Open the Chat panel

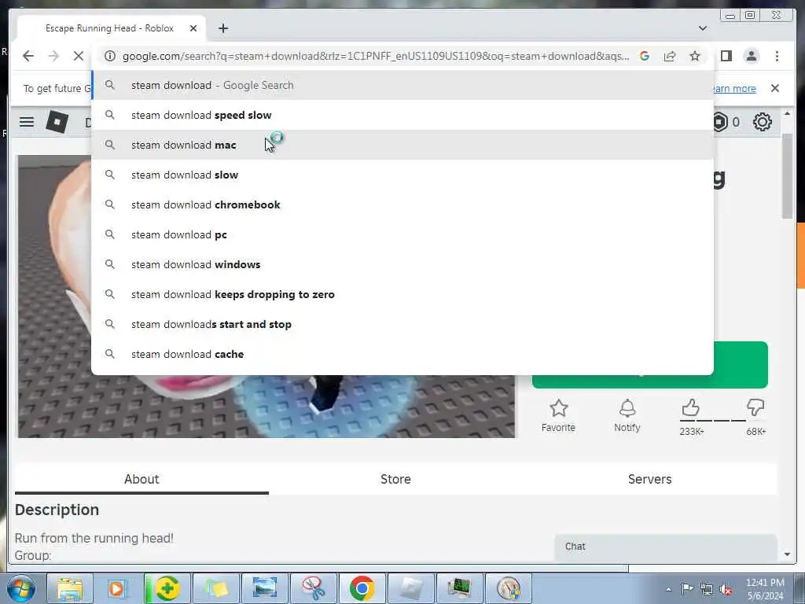pyautogui.click(x=665, y=547)
